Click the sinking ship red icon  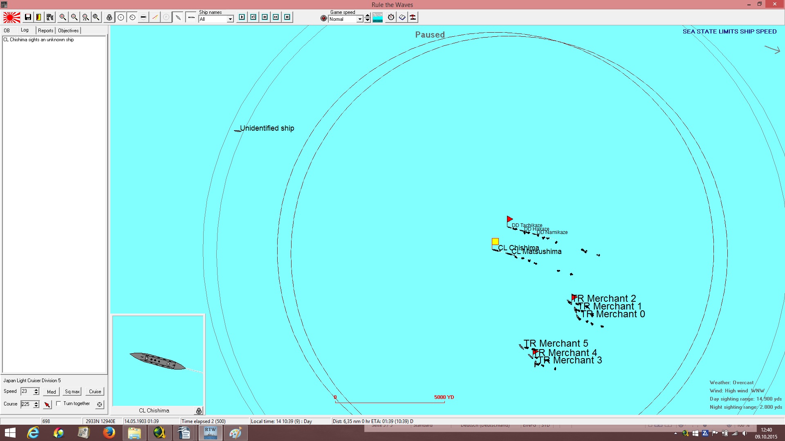(413, 17)
